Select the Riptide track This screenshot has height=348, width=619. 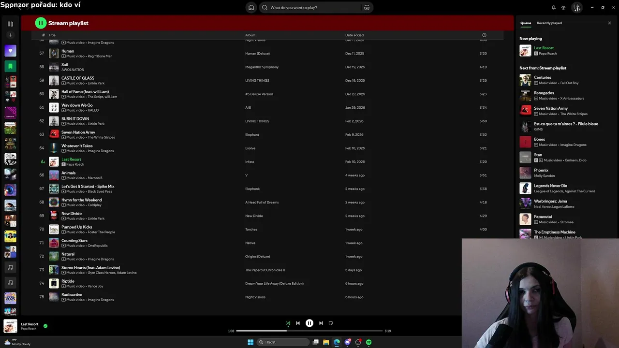[x=68, y=281]
